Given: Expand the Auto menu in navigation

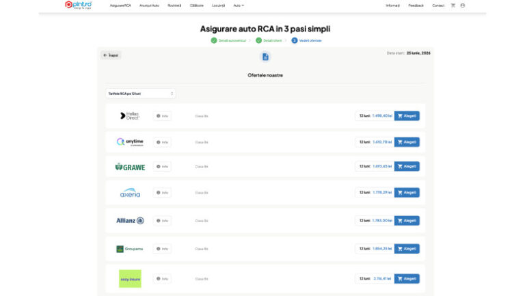Looking at the screenshot, I should pos(239,5).
